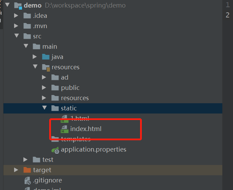Select the .mvn folder label
Viewport: 233px width, 190px height.
pos(40,26)
